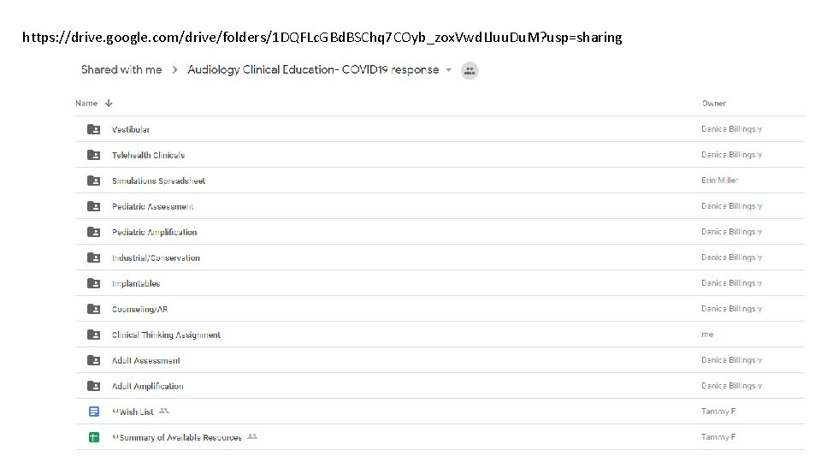This screenshot has height=462, width=821.
Task: Click owner Tammy F in Summary row
Action: coord(718,437)
